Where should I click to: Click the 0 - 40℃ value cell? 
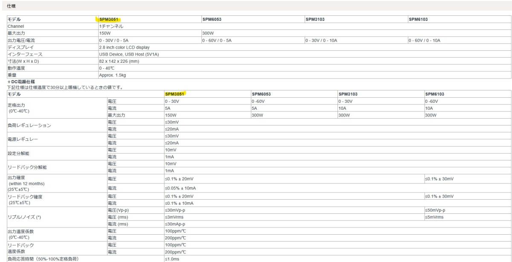(107, 68)
